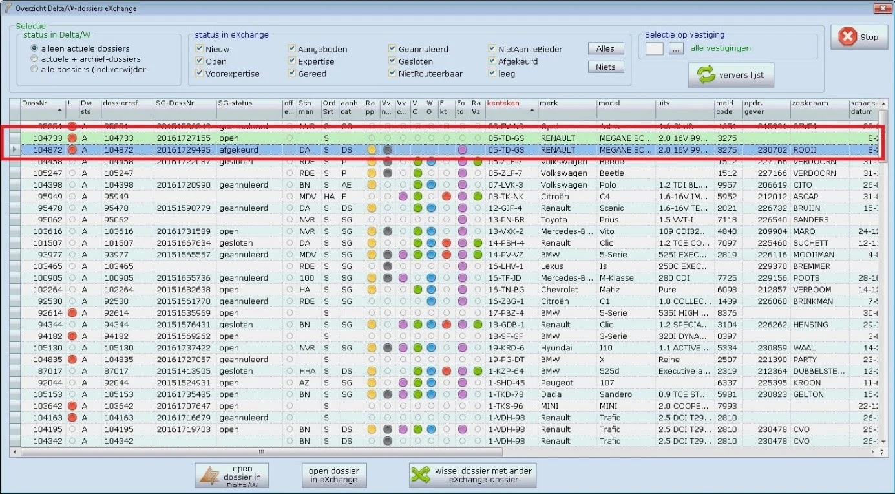The height and width of the screenshot is (494, 895).
Task: Select all statuses with Alles button
Action: pyautogui.click(x=605, y=48)
